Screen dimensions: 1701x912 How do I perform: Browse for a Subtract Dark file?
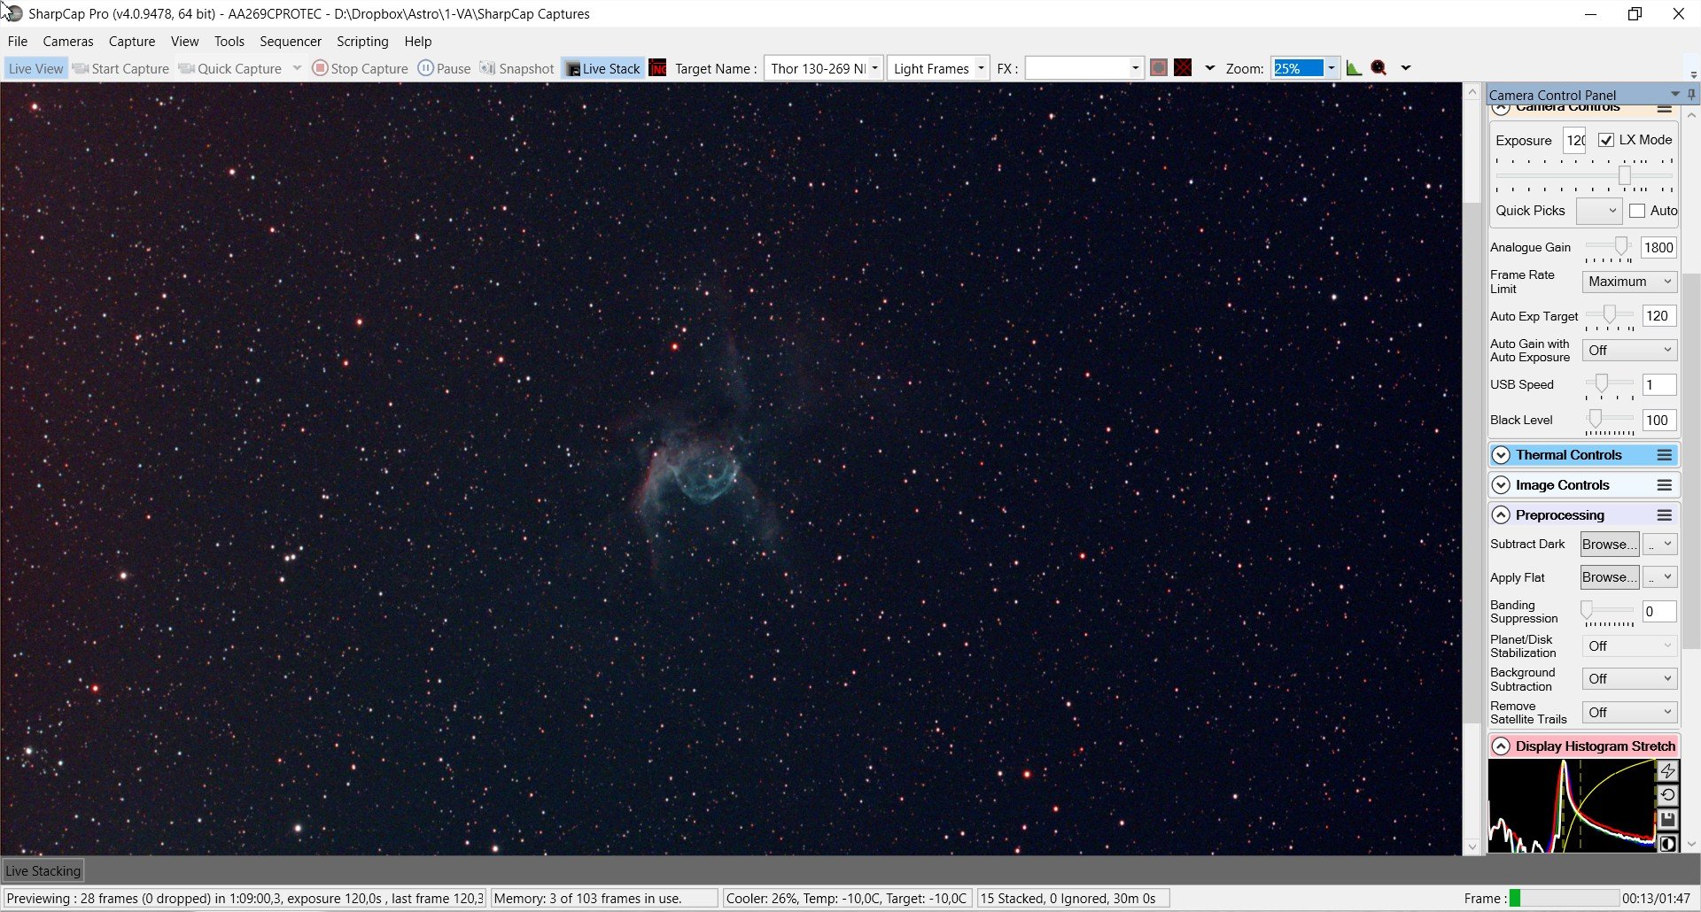tap(1610, 545)
